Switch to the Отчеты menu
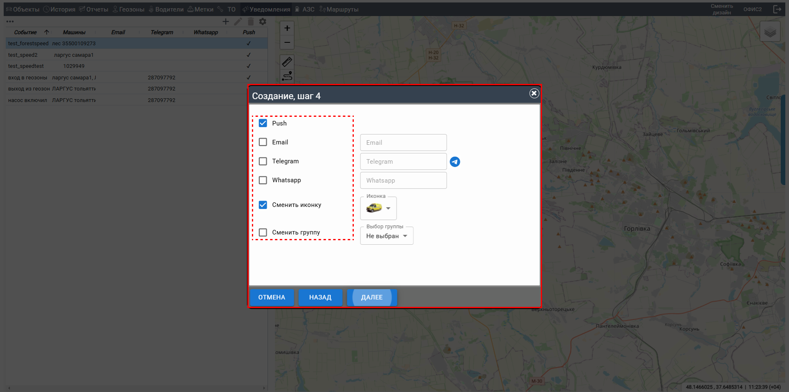This screenshot has height=392, width=789. (x=94, y=9)
